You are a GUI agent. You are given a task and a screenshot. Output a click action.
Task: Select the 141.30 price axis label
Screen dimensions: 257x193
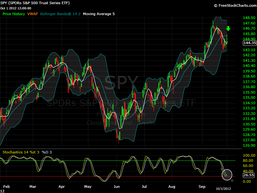(249, 60)
